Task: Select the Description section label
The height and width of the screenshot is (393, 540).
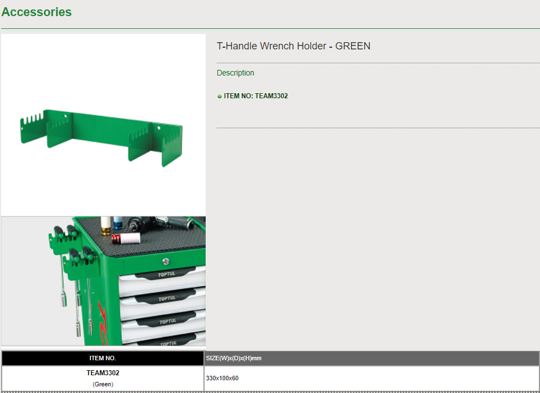Action: coord(236,73)
